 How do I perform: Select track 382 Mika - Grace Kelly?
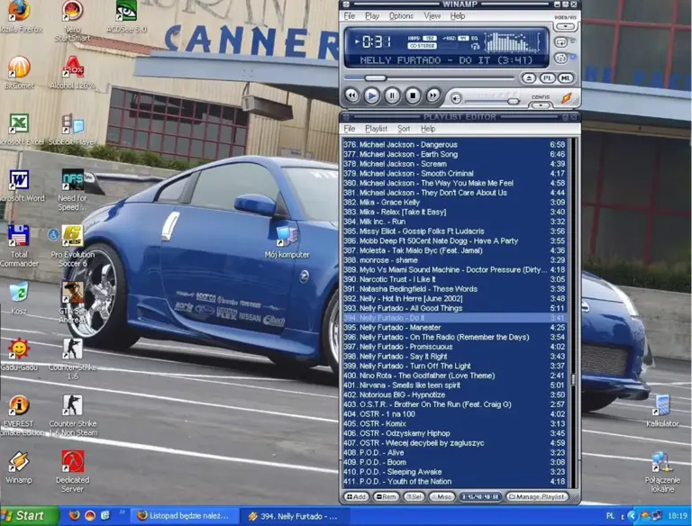click(454, 203)
